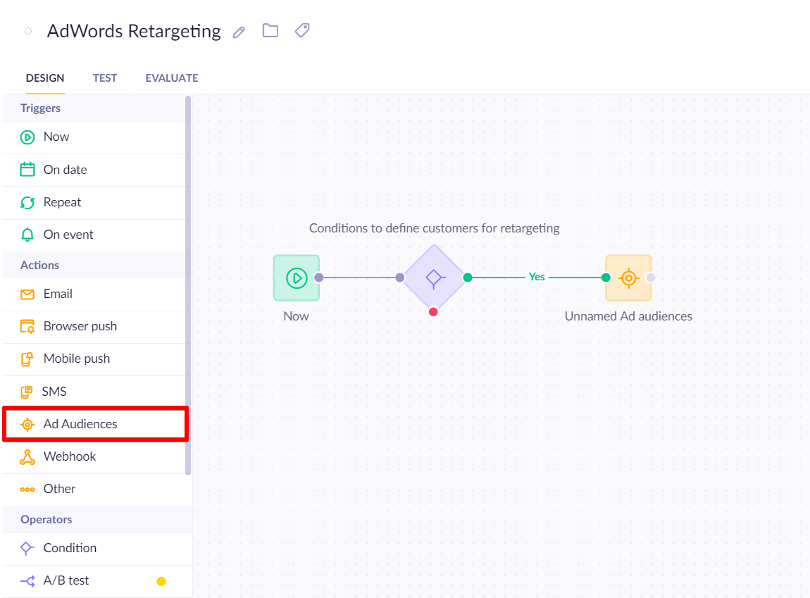
Task: Click the Webhook action label
Action: coord(70,456)
